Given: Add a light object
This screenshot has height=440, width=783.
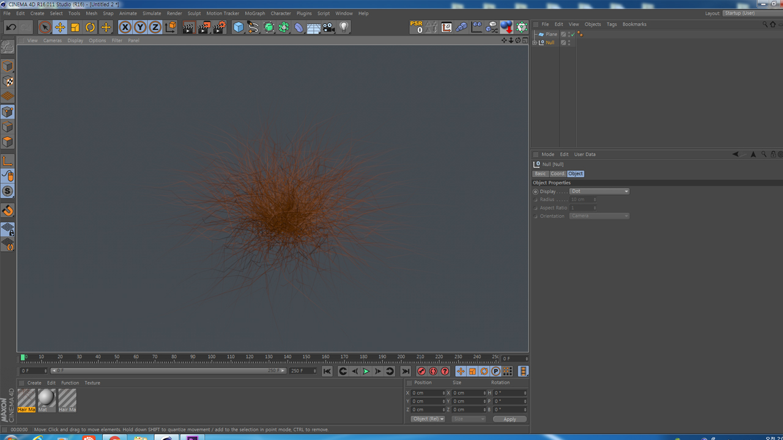Looking at the screenshot, I should coord(344,27).
